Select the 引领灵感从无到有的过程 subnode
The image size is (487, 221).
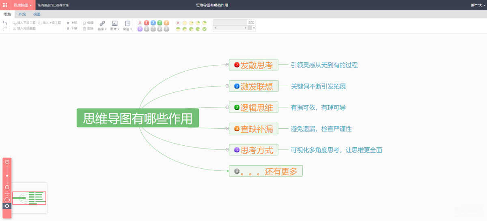(x=324, y=65)
